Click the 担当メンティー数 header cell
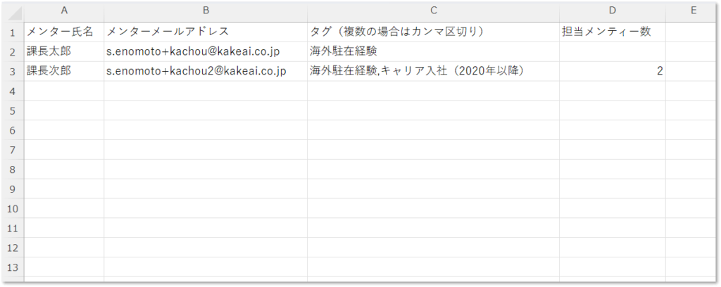 tap(612, 32)
